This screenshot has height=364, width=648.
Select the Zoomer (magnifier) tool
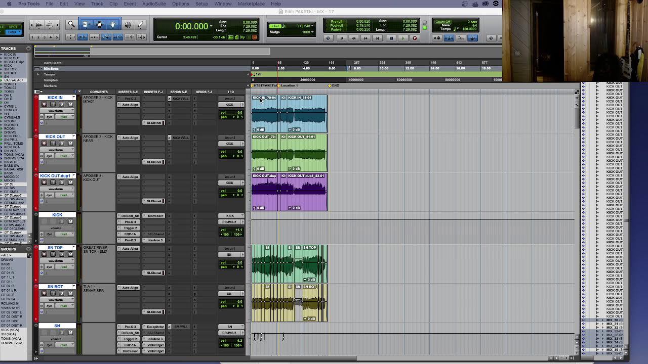coord(71,24)
